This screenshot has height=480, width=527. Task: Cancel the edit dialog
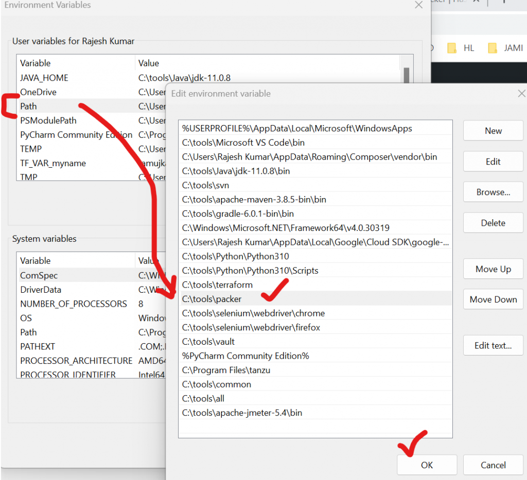click(493, 465)
